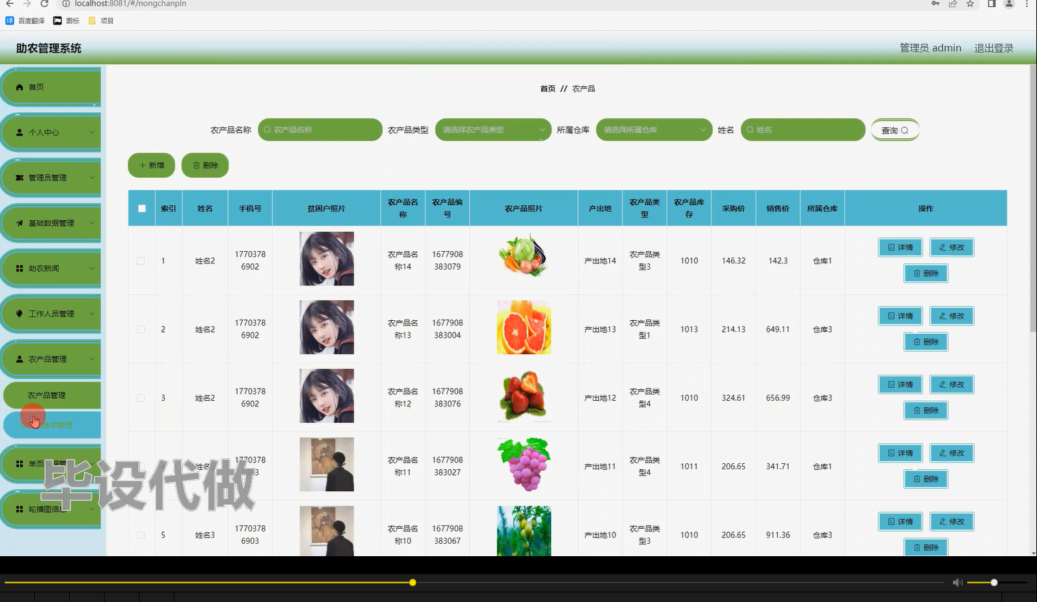Viewport: 1037px width, 602px height.
Task: Click the share page icon in address bar
Action: 952,3
